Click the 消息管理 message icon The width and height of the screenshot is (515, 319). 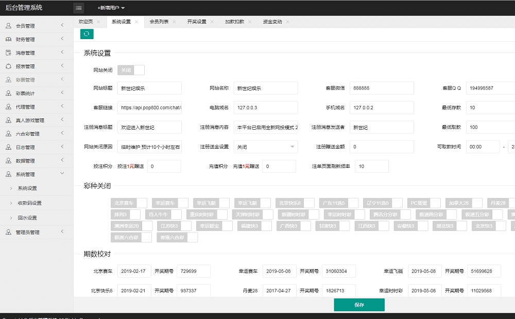pos(9,52)
